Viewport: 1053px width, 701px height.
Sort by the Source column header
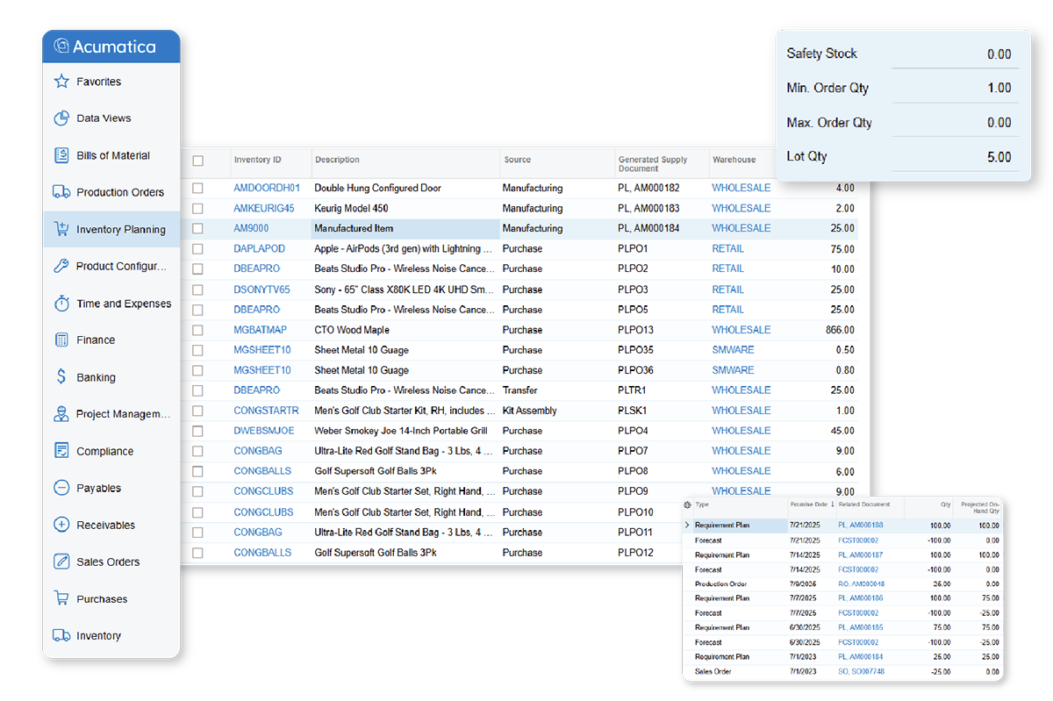pos(518,160)
